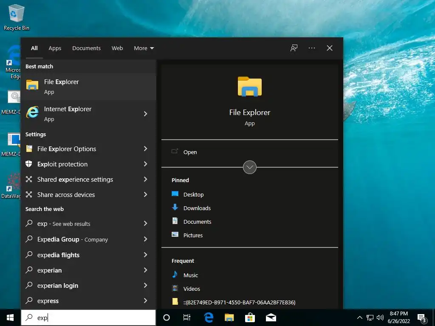
Task: Click the Downloads pinned text
Action: coord(197,208)
